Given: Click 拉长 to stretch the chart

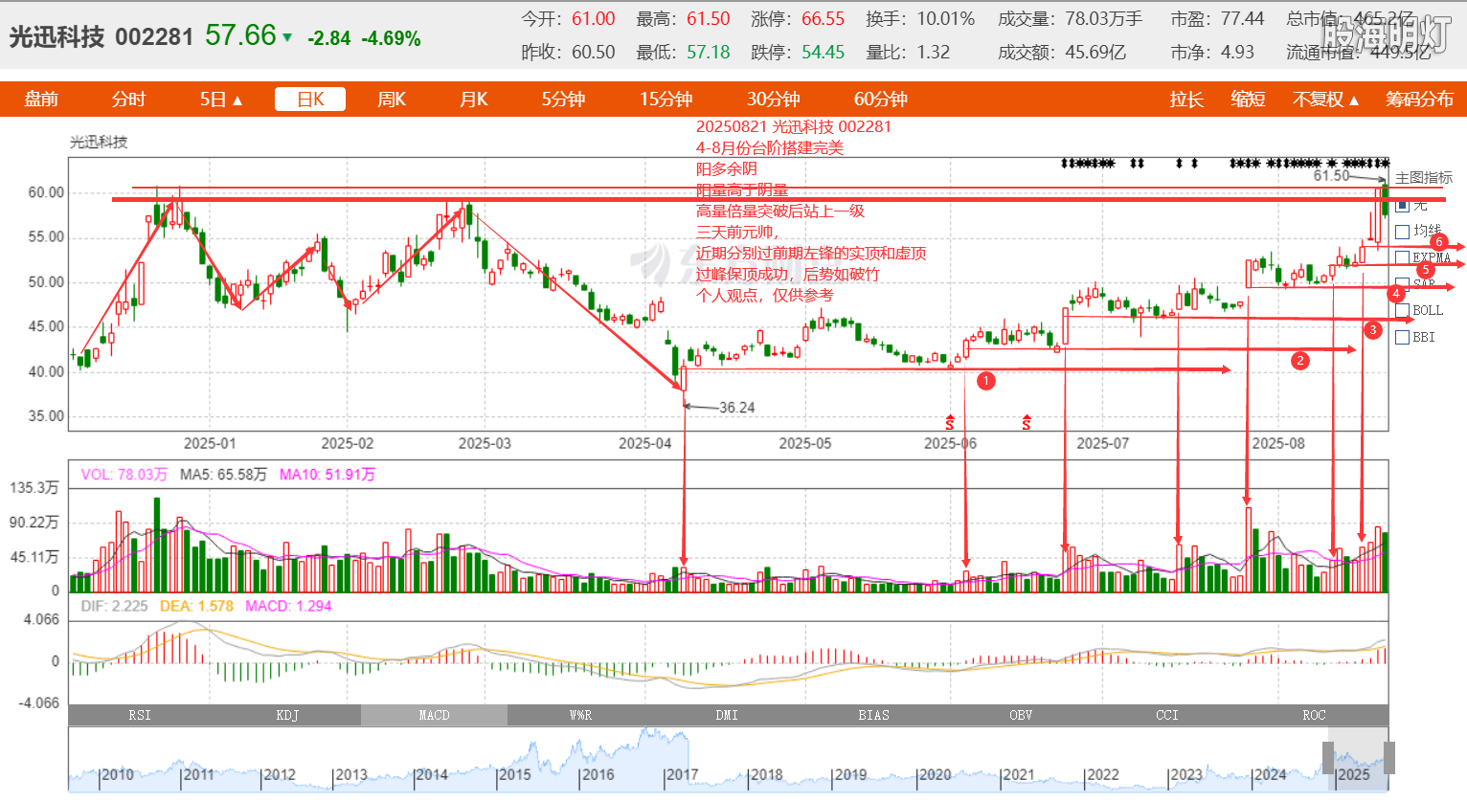Looking at the screenshot, I should (x=1186, y=100).
